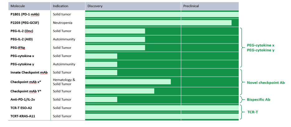Click the Hematology & Solid Tumor indication
Image resolution: width=291 pixels, height=127 pixels.
pyautogui.click(x=64, y=82)
